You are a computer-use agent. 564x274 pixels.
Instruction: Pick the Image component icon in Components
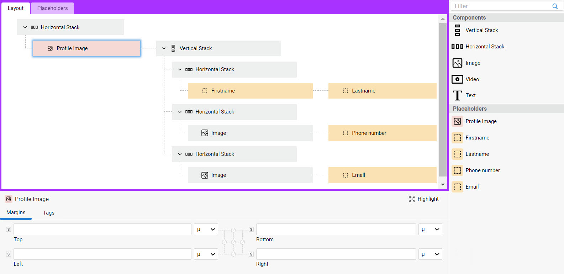click(458, 63)
